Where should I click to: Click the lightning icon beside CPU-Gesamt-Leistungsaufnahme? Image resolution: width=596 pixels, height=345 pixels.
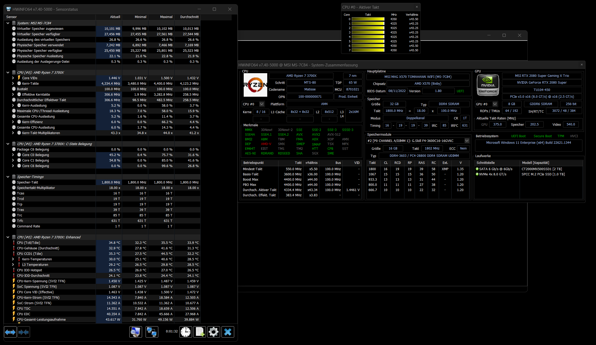14,319
